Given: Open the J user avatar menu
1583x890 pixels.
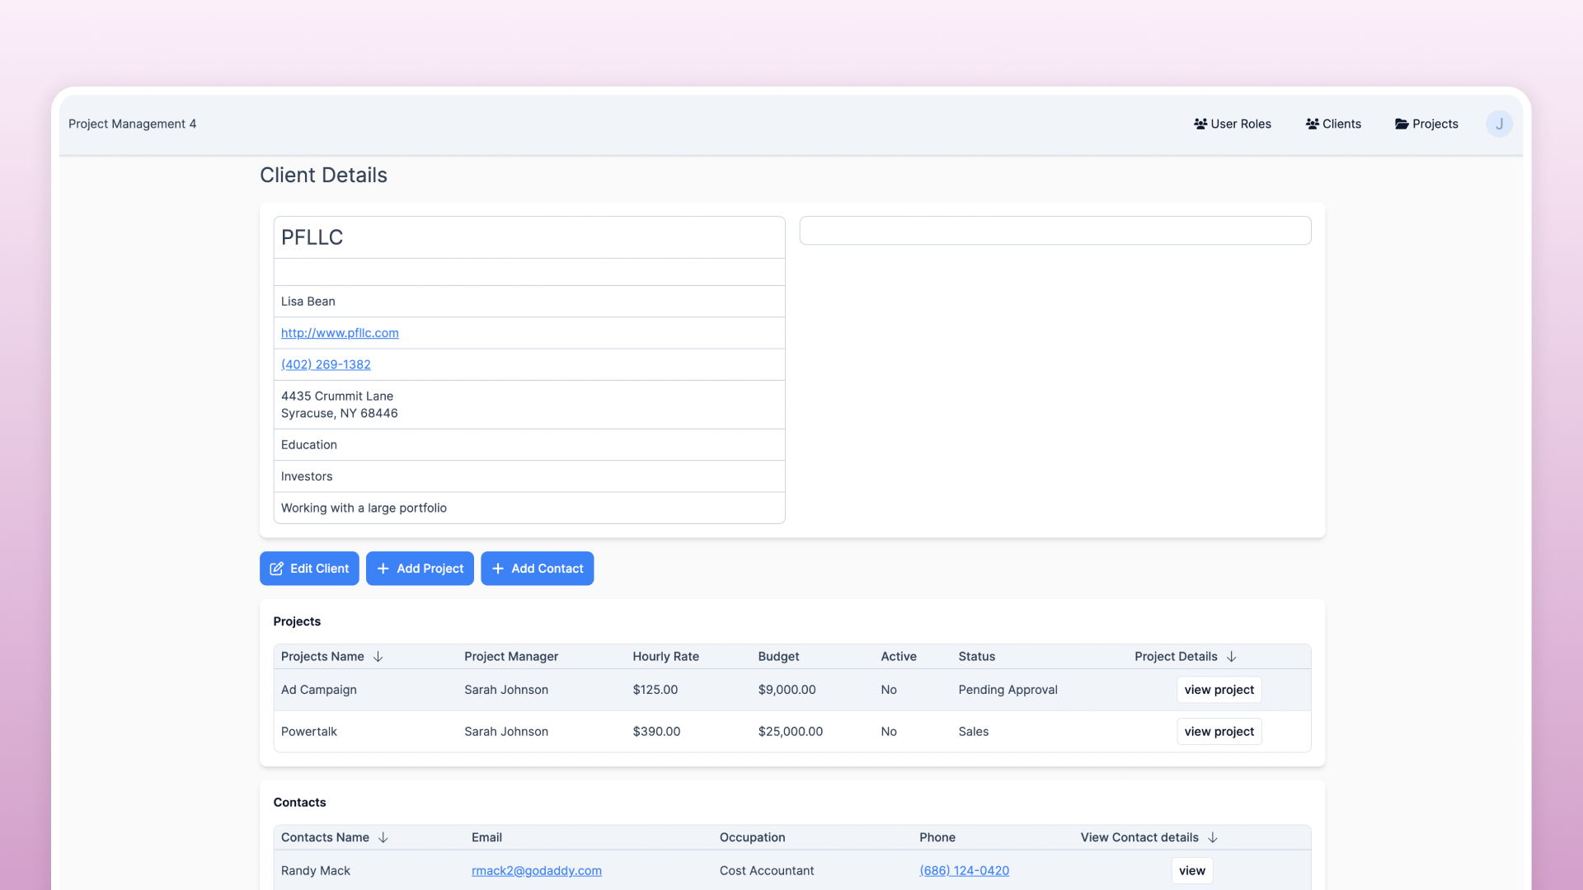Looking at the screenshot, I should [1499, 124].
